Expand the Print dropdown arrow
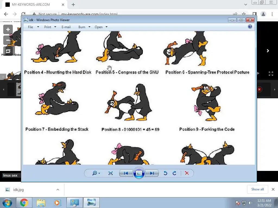Image resolution: width=278 pixels, height=208 pixels. (x=55, y=27)
